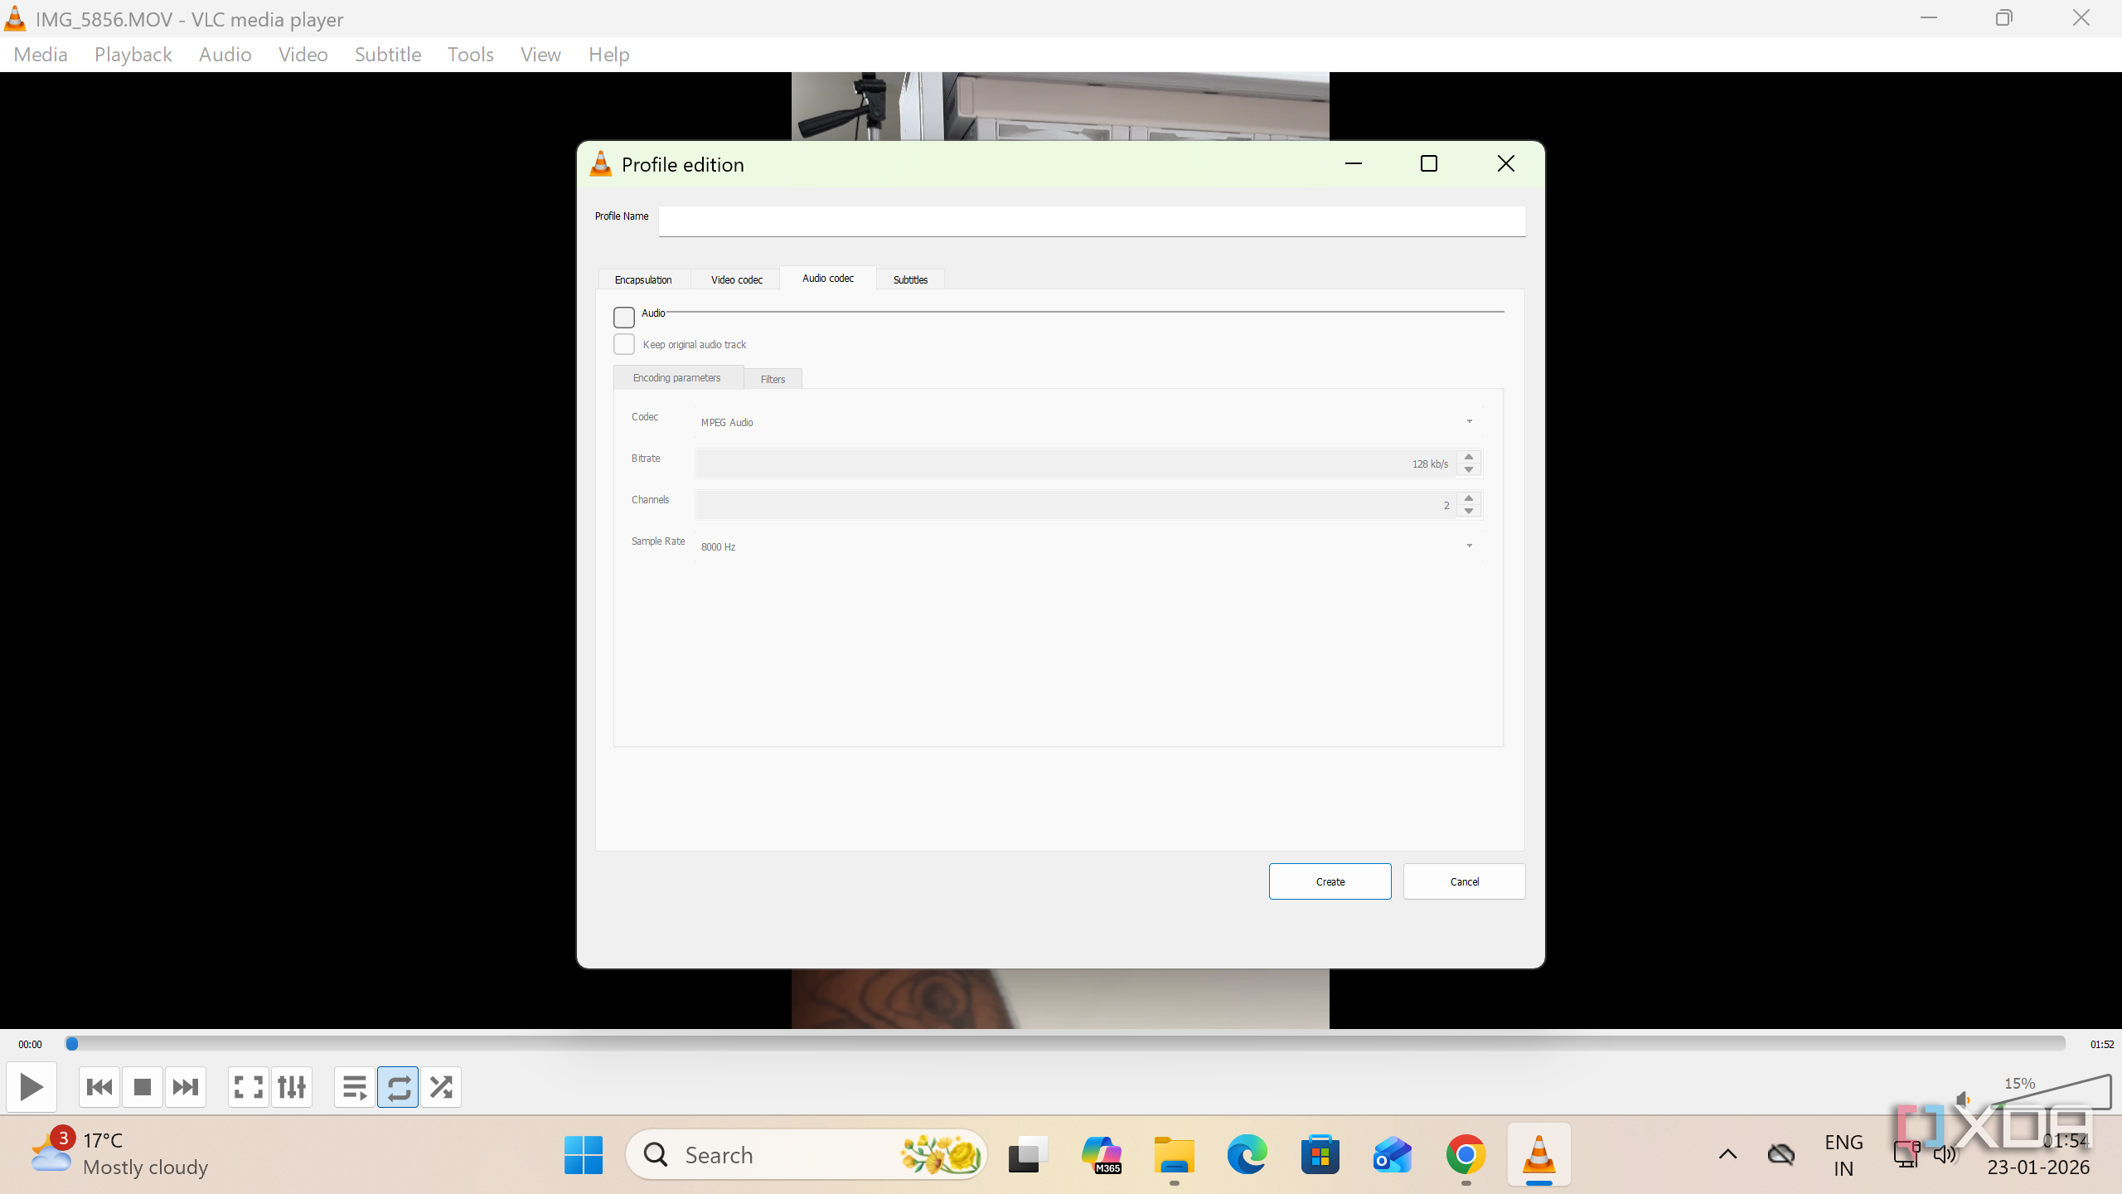This screenshot has height=1194, width=2122.
Task: Click the Bitrate value field
Action: point(1076,464)
